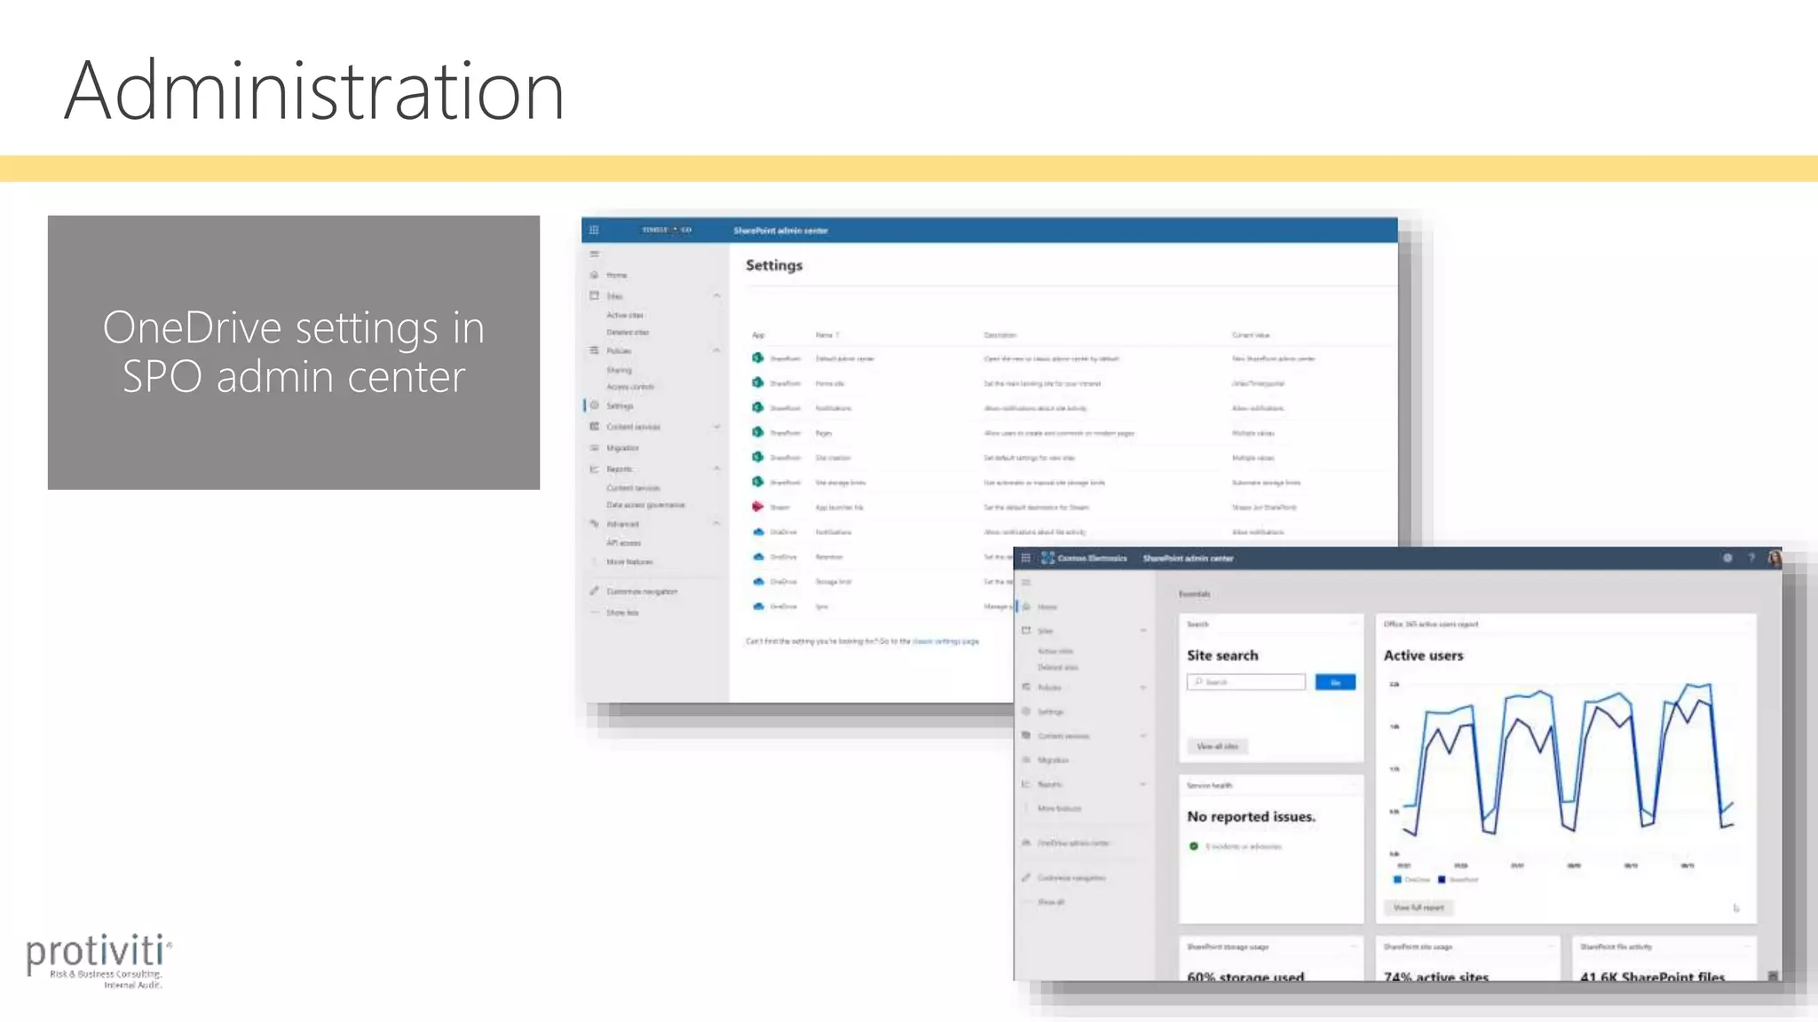
Task: Open settings gear in Contoso window header
Action: tap(1727, 558)
